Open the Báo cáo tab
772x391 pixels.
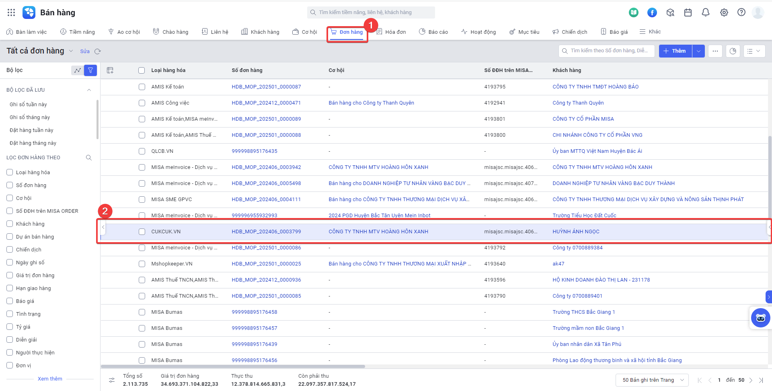pyautogui.click(x=433, y=32)
